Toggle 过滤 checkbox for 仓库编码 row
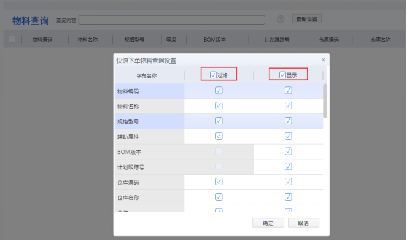Screen dimensions: 407x241 tap(219, 182)
